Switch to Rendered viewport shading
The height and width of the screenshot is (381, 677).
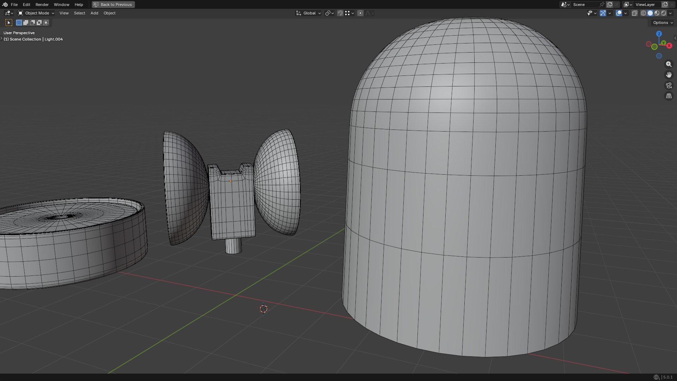664,13
